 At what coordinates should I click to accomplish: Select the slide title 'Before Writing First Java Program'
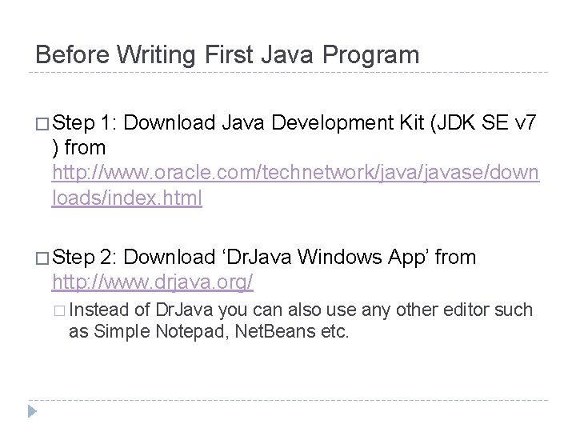(227, 55)
